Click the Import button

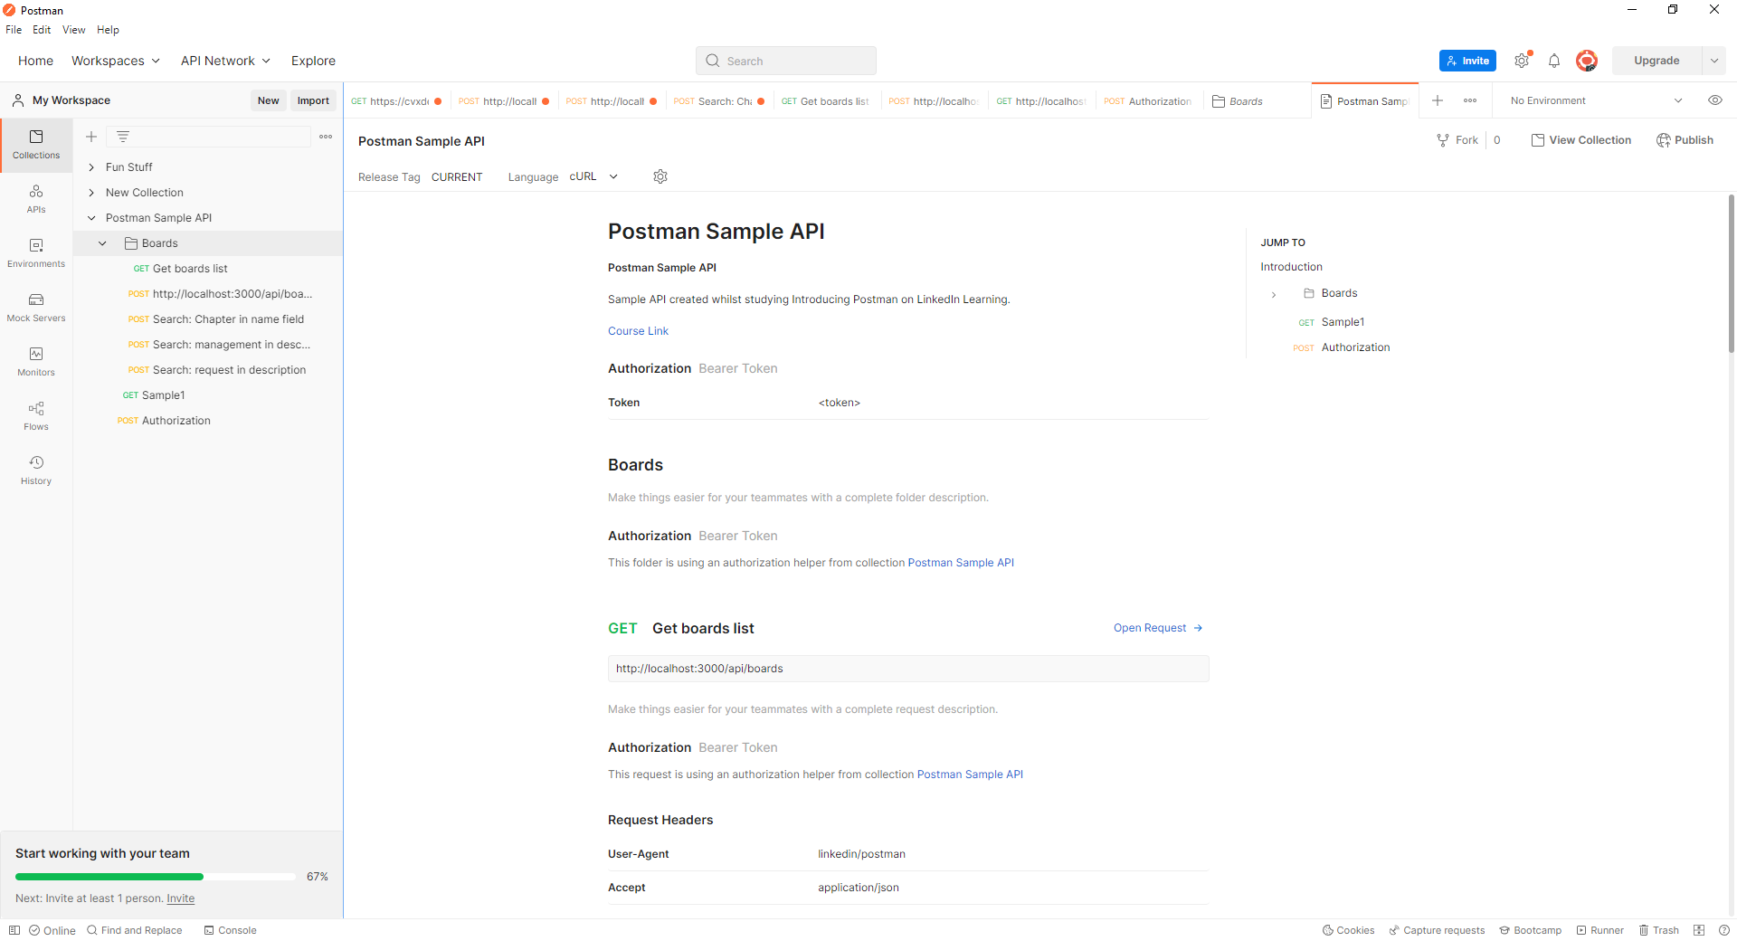pyautogui.click(x=313, y=100)
